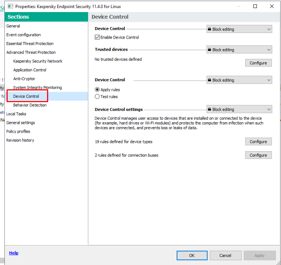281x265 pixels.
Task: Open the Revision history section
Action: [x=20, y=140]
